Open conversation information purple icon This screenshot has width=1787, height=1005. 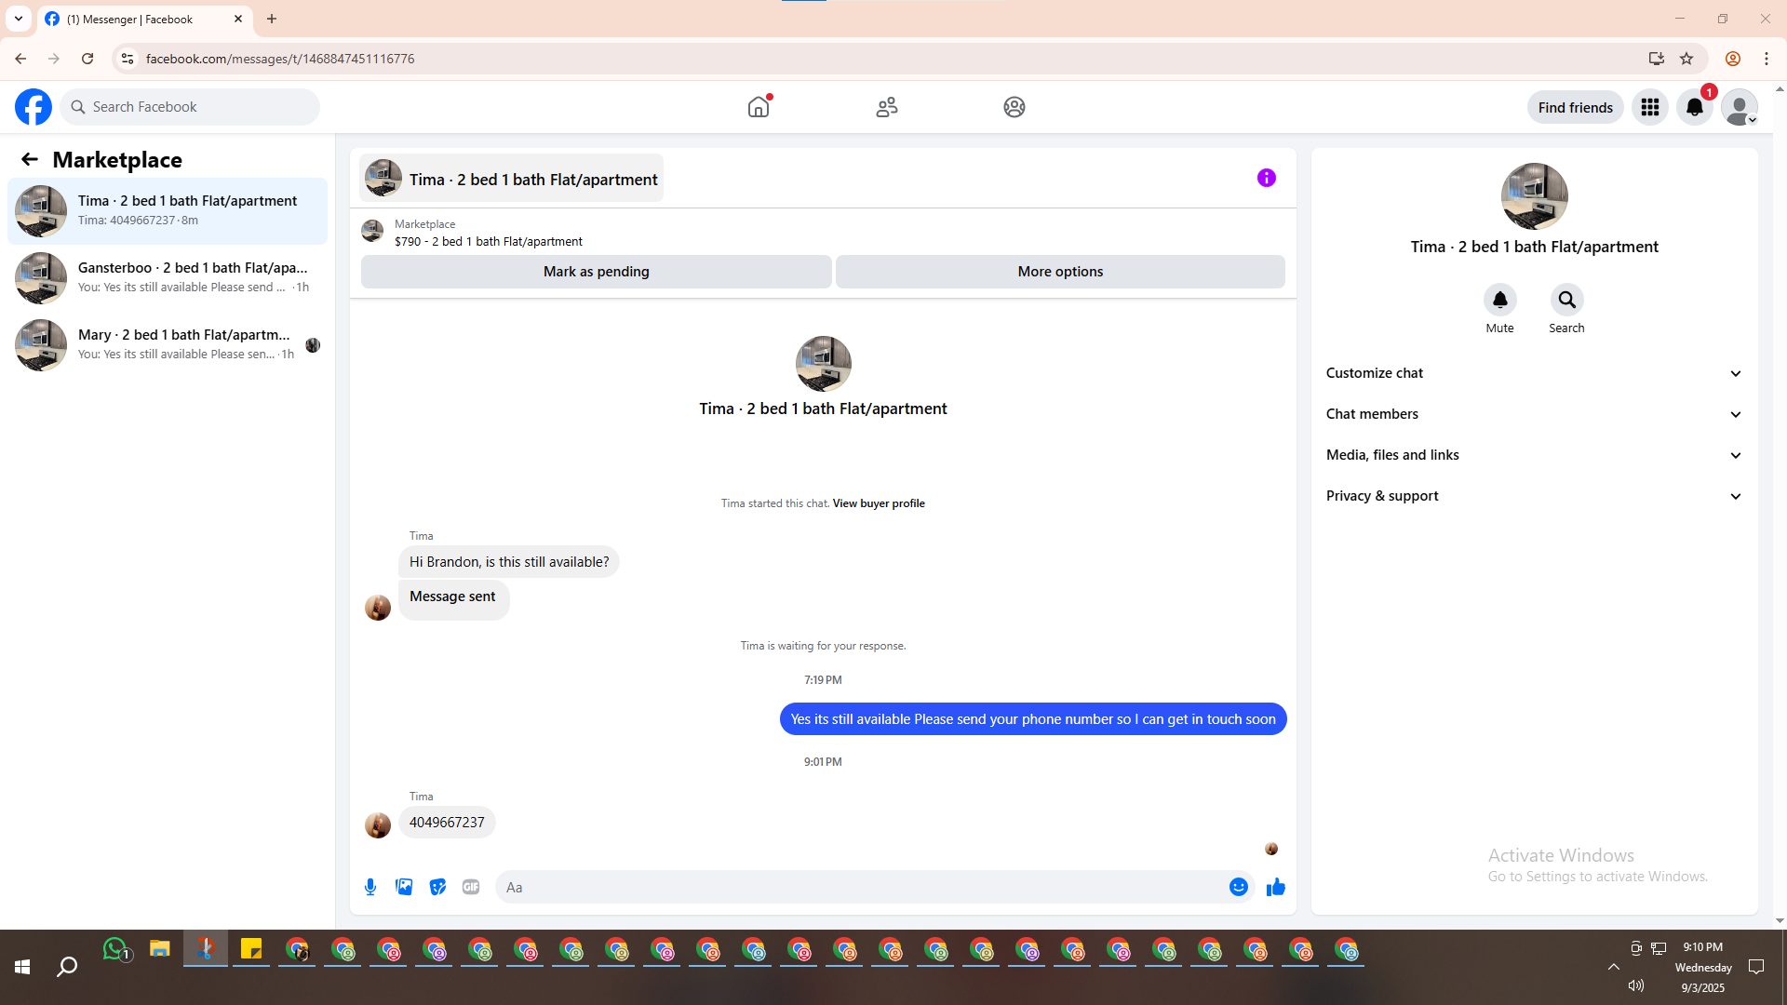tap(1267, 178)
